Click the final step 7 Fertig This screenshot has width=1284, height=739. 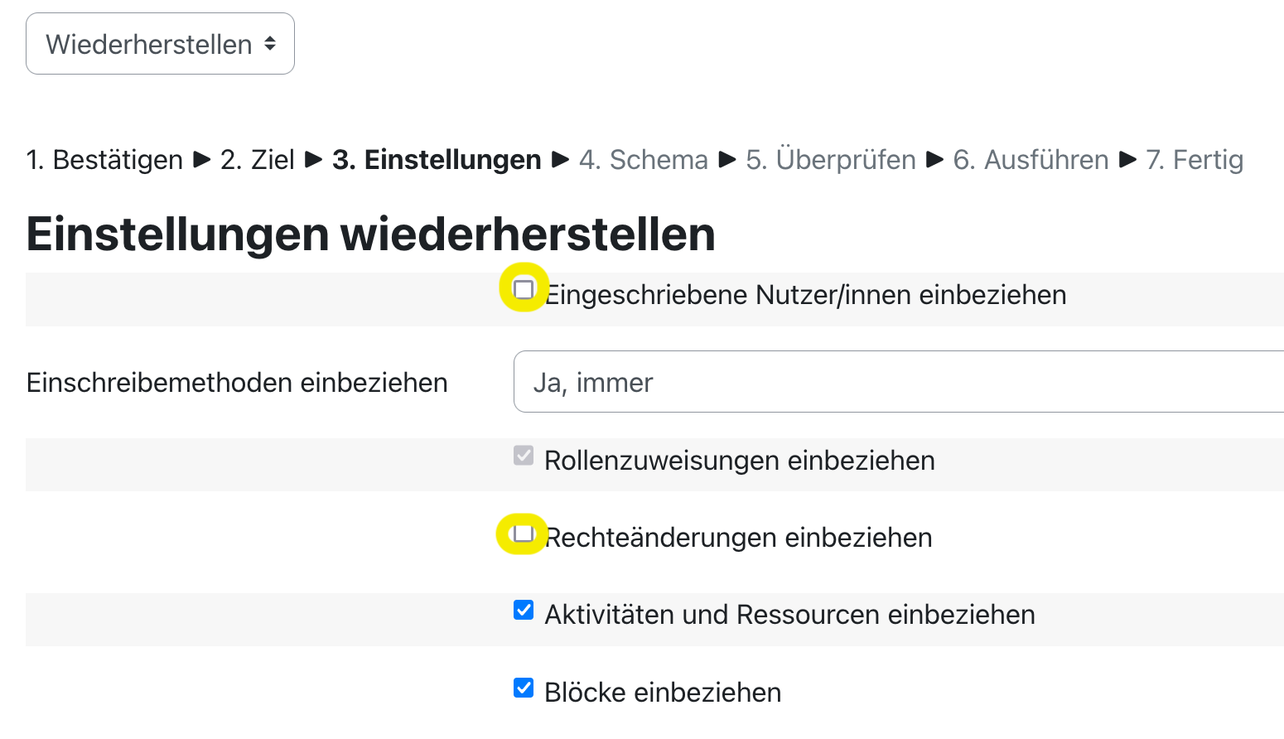pyautogui.click(x=1194, y=160)
